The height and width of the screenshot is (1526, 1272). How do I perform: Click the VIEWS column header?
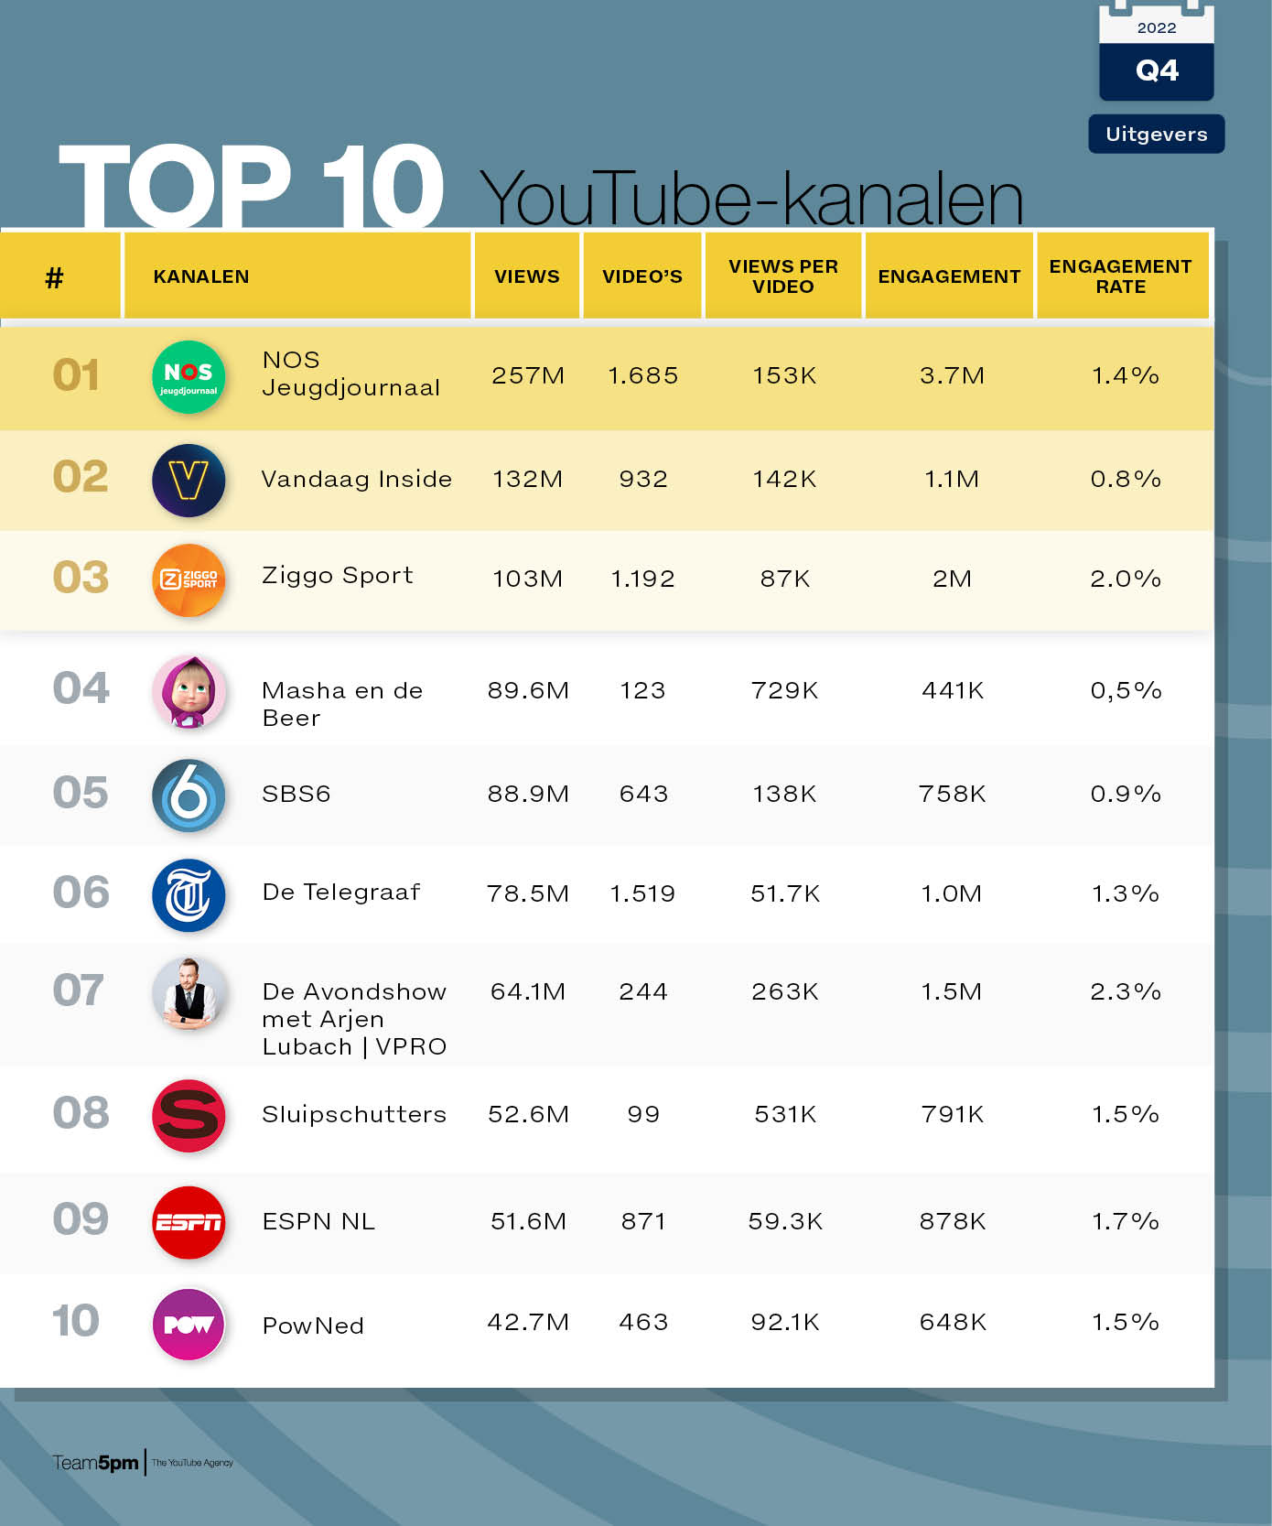pyautogui.click(x=527, y=276)
